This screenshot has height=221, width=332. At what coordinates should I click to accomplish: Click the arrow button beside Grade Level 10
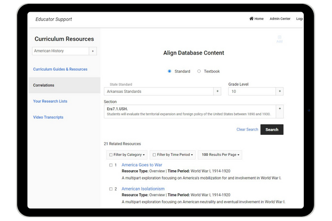(279, 91)
